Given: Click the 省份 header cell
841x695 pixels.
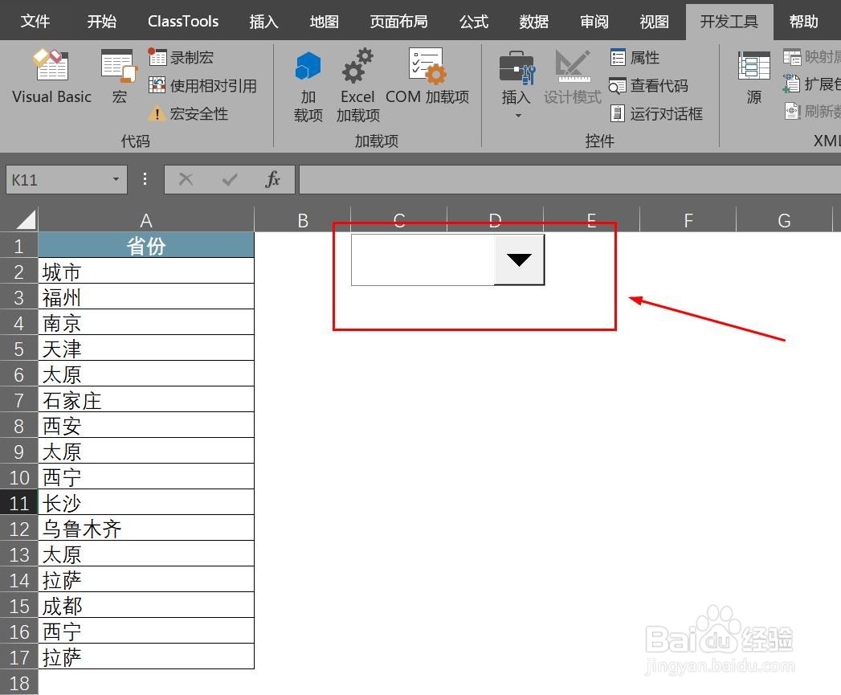Looking at the screenshot, I should click(146, 246).
